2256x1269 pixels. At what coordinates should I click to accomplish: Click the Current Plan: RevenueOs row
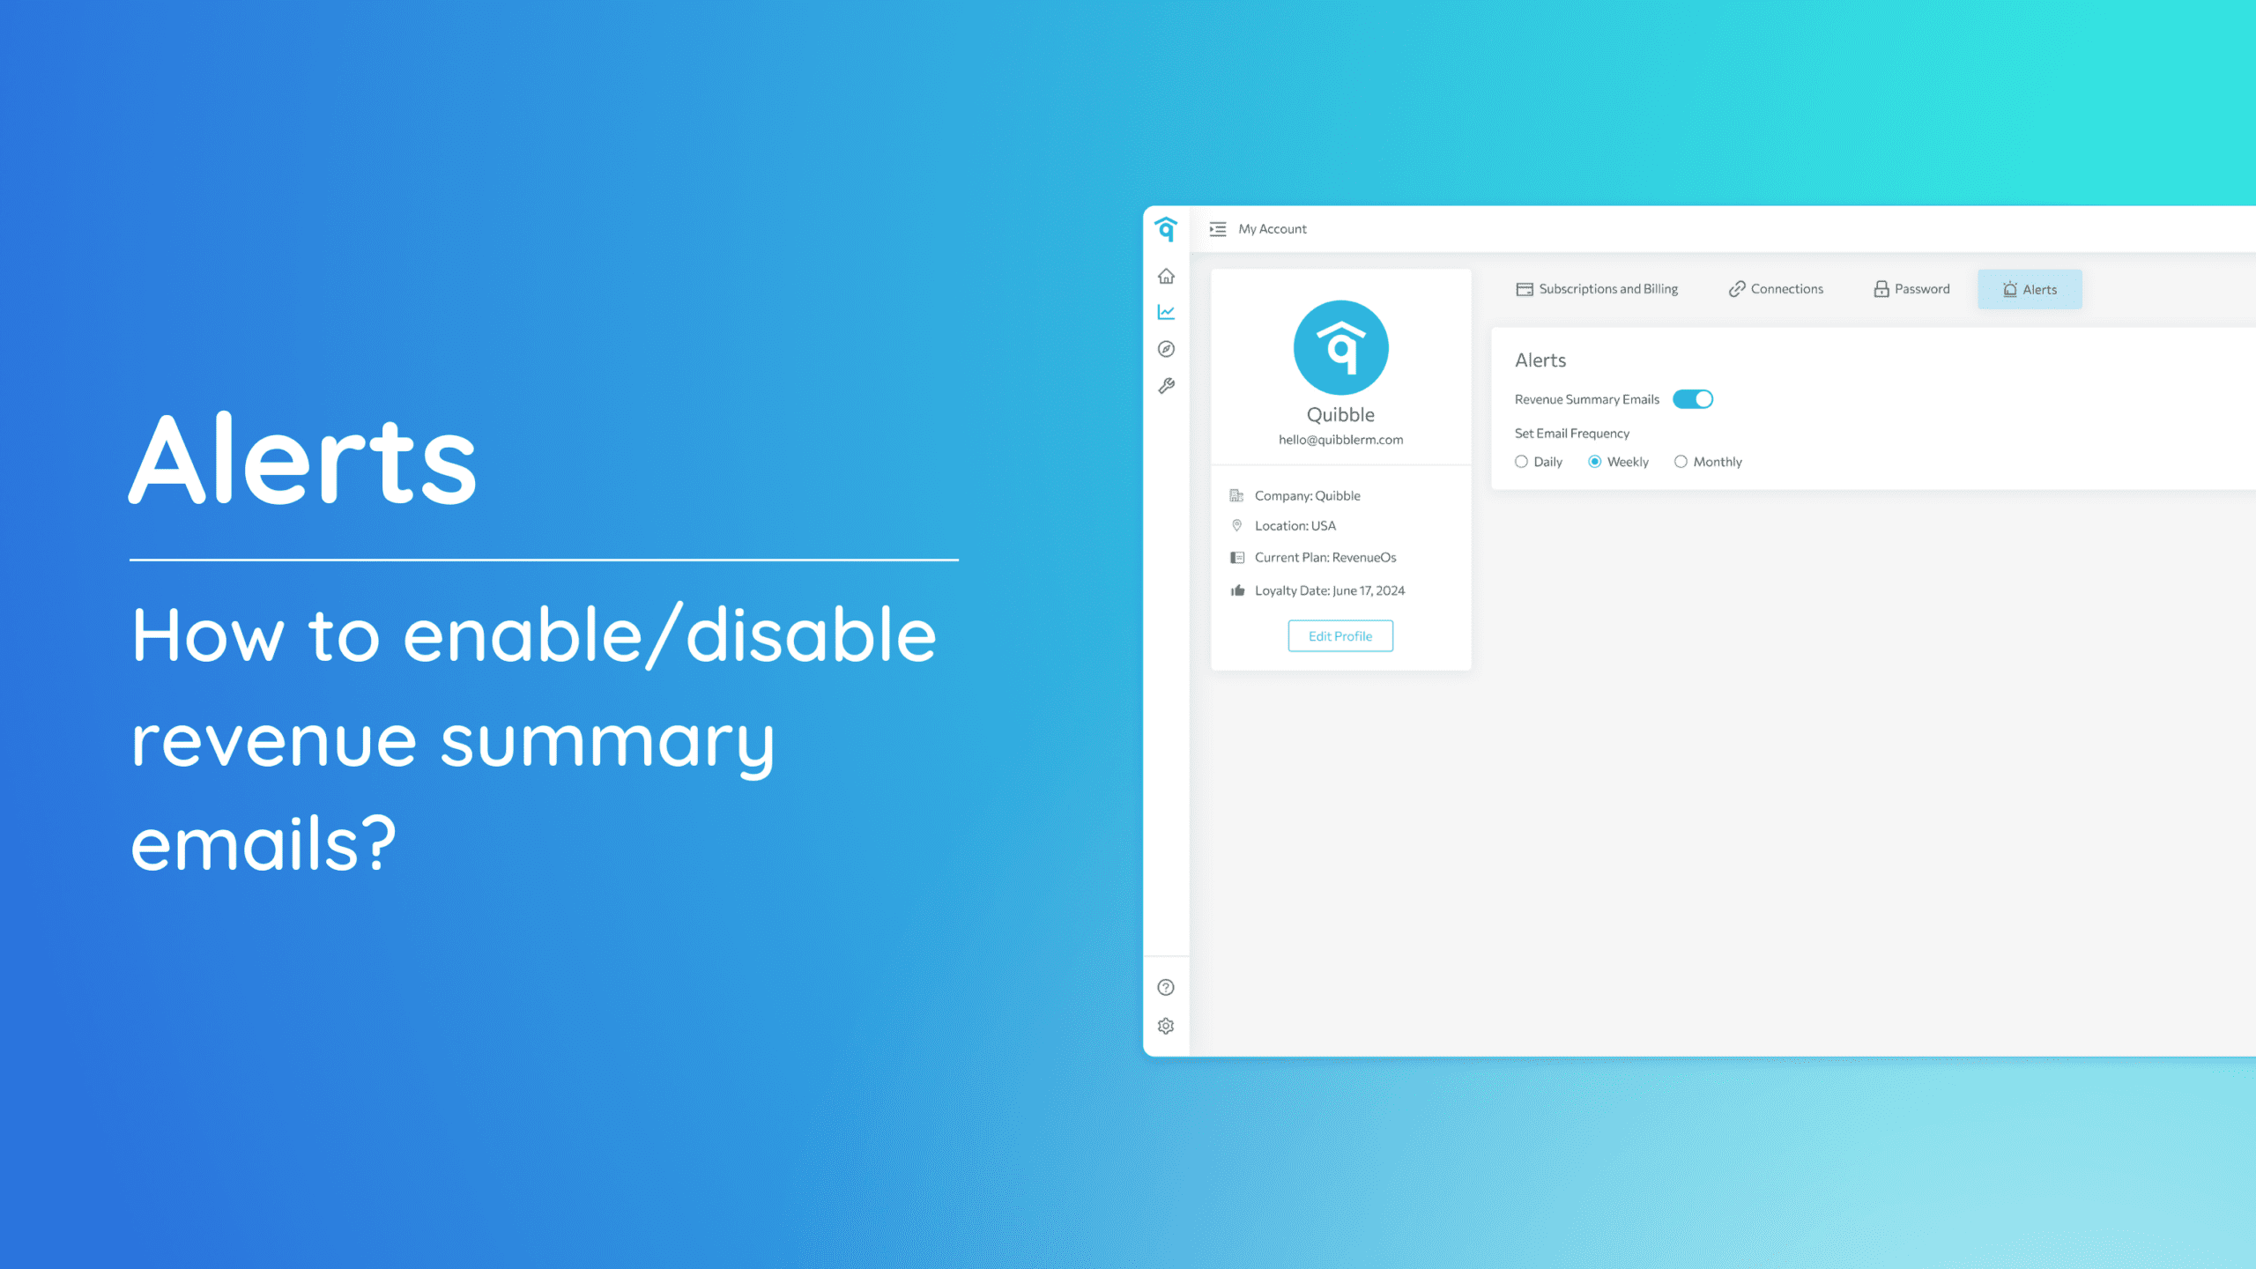pyautogui.click(x=1313, y=558)
